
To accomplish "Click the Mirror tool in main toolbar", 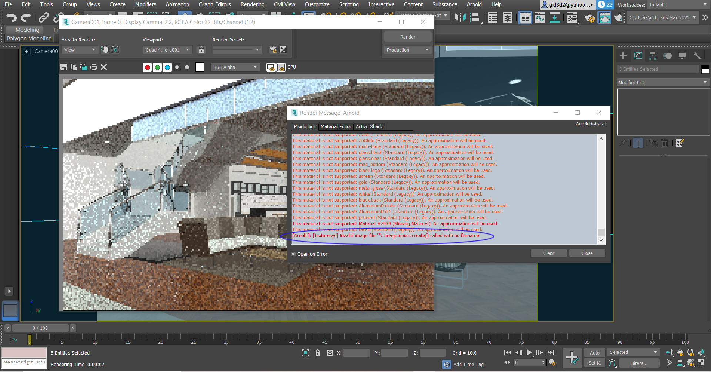I will 460,17.
